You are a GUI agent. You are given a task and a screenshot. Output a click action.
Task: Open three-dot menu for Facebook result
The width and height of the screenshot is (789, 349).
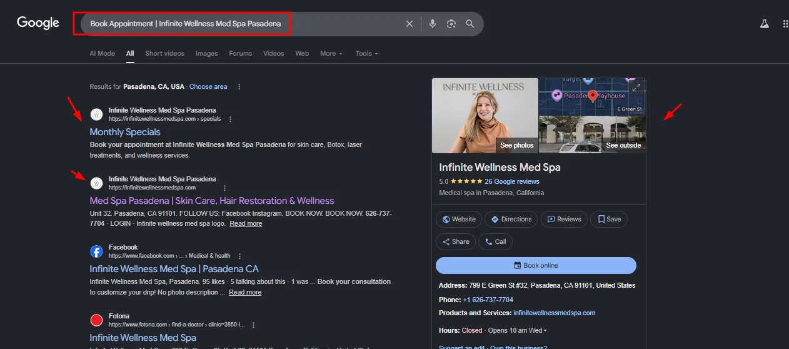coord(239,256)
